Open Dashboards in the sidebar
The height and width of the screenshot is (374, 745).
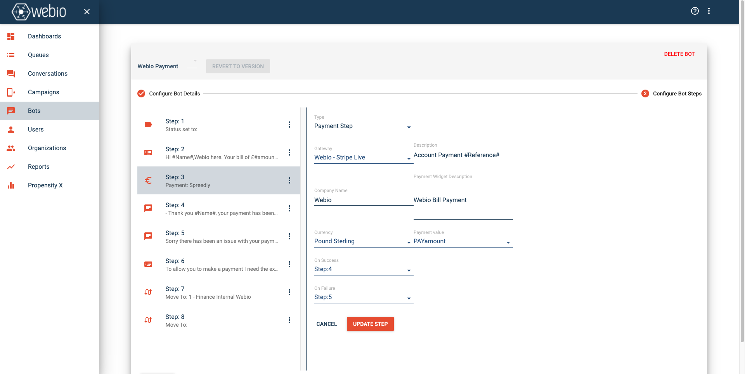[x=50, y=36]
